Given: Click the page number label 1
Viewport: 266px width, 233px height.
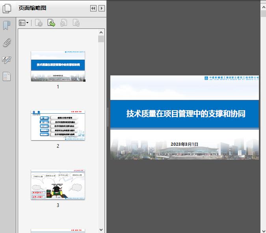Looking at the screenshot, I should click(58, 87).
